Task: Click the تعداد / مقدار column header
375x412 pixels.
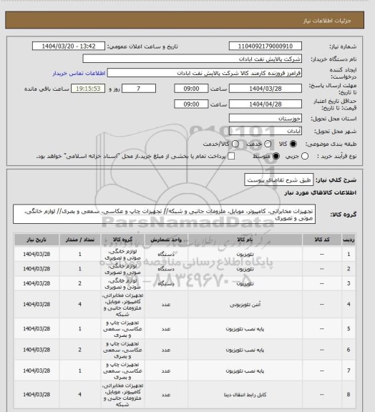Action: coord(80,240)
